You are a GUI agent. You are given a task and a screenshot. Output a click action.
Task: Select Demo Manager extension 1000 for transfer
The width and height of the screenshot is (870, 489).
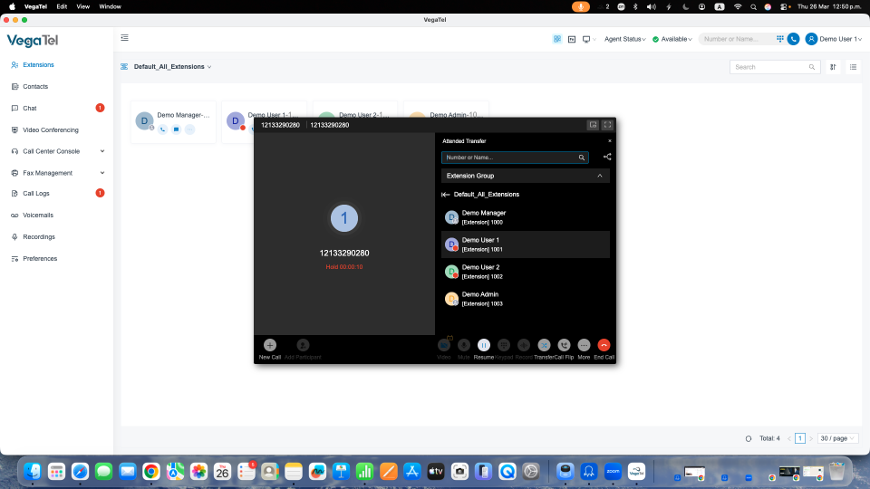click(526, 217)
